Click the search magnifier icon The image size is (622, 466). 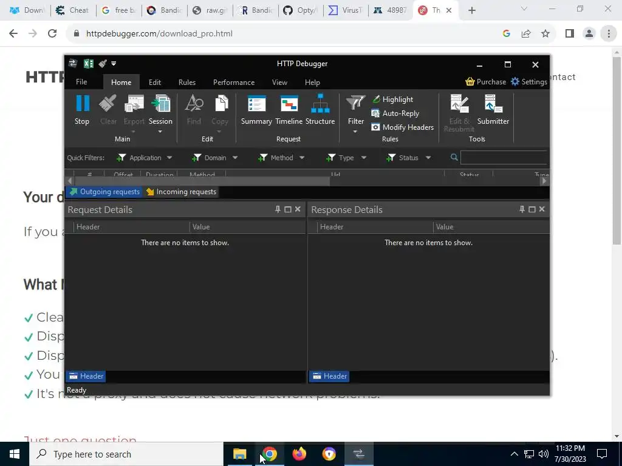454,157
